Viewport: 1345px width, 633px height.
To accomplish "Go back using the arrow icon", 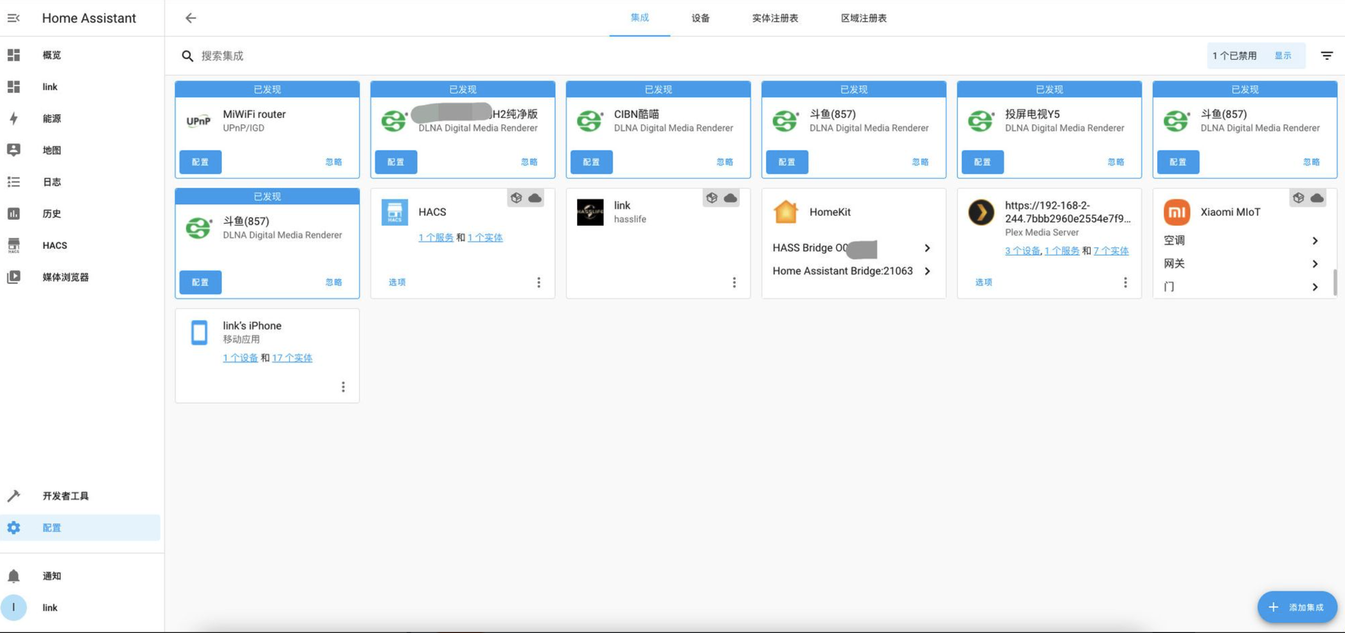I will point(190,18).
